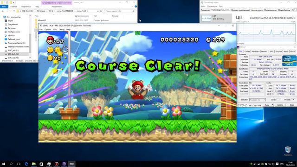Switch to Пользователи tab in Task Manager

point(270,10)
